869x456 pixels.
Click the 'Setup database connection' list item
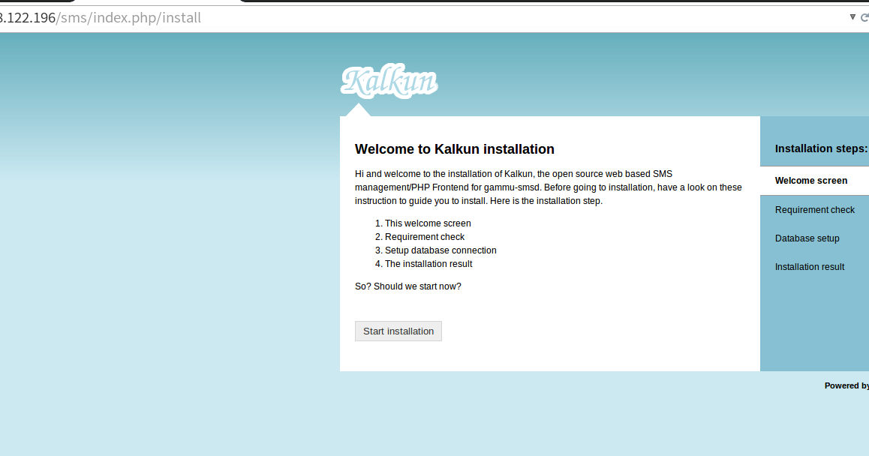tap(441, 250)
